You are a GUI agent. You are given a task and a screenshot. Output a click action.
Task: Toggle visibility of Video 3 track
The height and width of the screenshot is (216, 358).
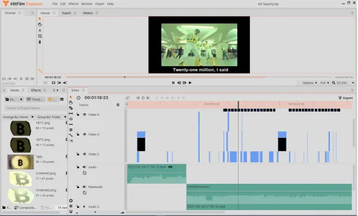coord(84,134)
